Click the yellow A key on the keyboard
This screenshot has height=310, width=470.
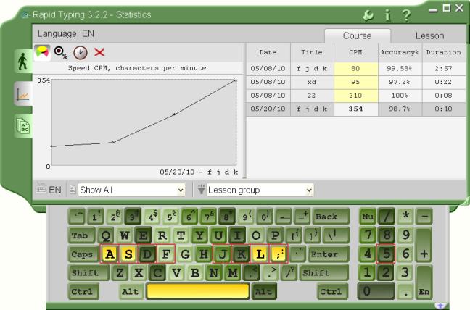(x=110, y=254)
